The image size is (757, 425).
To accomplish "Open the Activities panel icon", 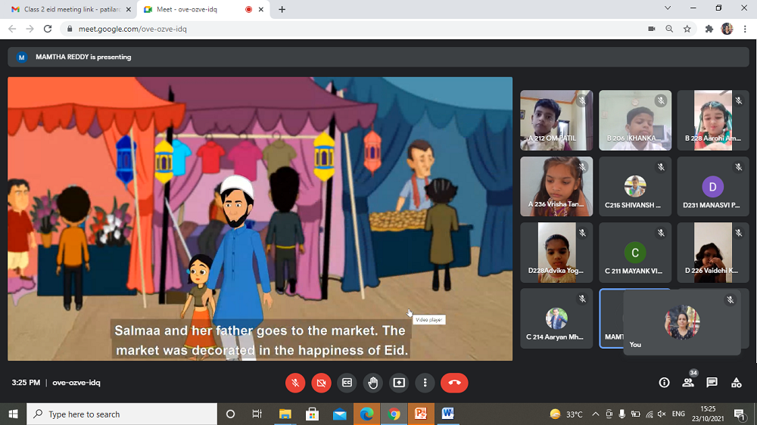I will (736, 383).
